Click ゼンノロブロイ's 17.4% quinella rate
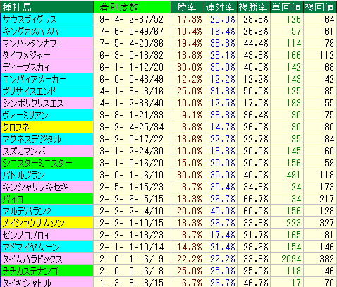Image resolution: width=337 pixels, height=287 pixels. point(223,235)
